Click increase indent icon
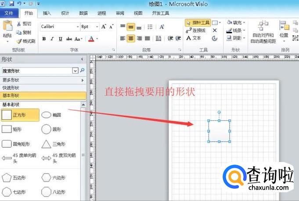The image size is (299, 201). pyautogui.click(x=178, y=39)
